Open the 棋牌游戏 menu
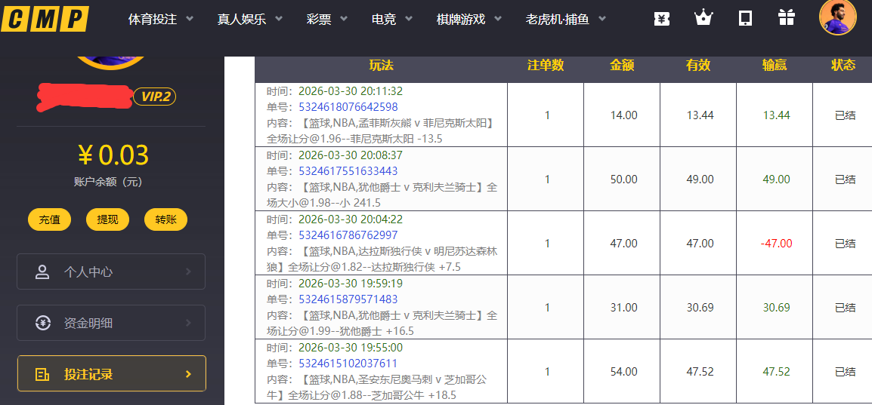 pyautogui.click(x=461, y=20)
